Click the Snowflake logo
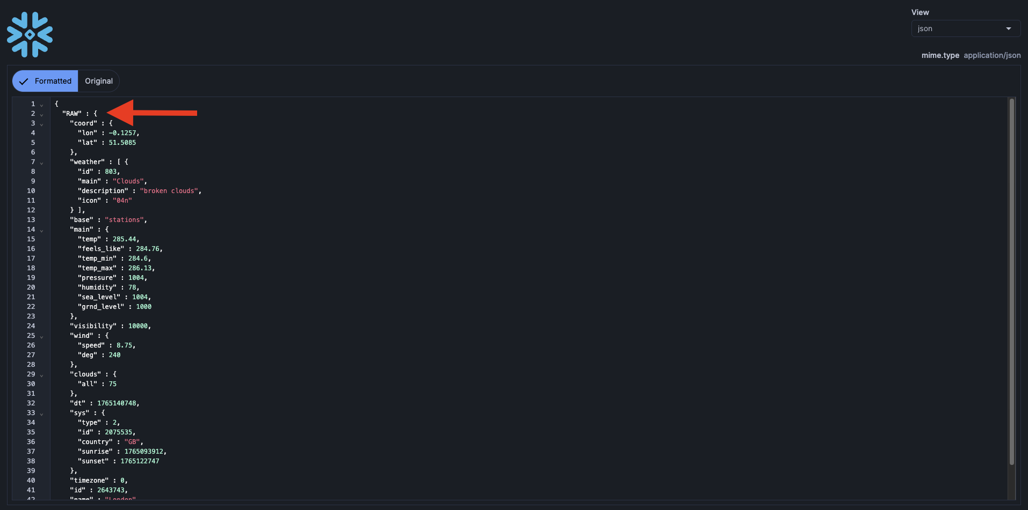 (30, 35)
